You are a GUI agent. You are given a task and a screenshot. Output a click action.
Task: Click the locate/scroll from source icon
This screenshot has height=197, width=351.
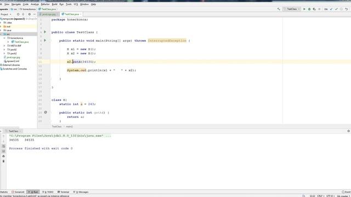coord(18,14)
